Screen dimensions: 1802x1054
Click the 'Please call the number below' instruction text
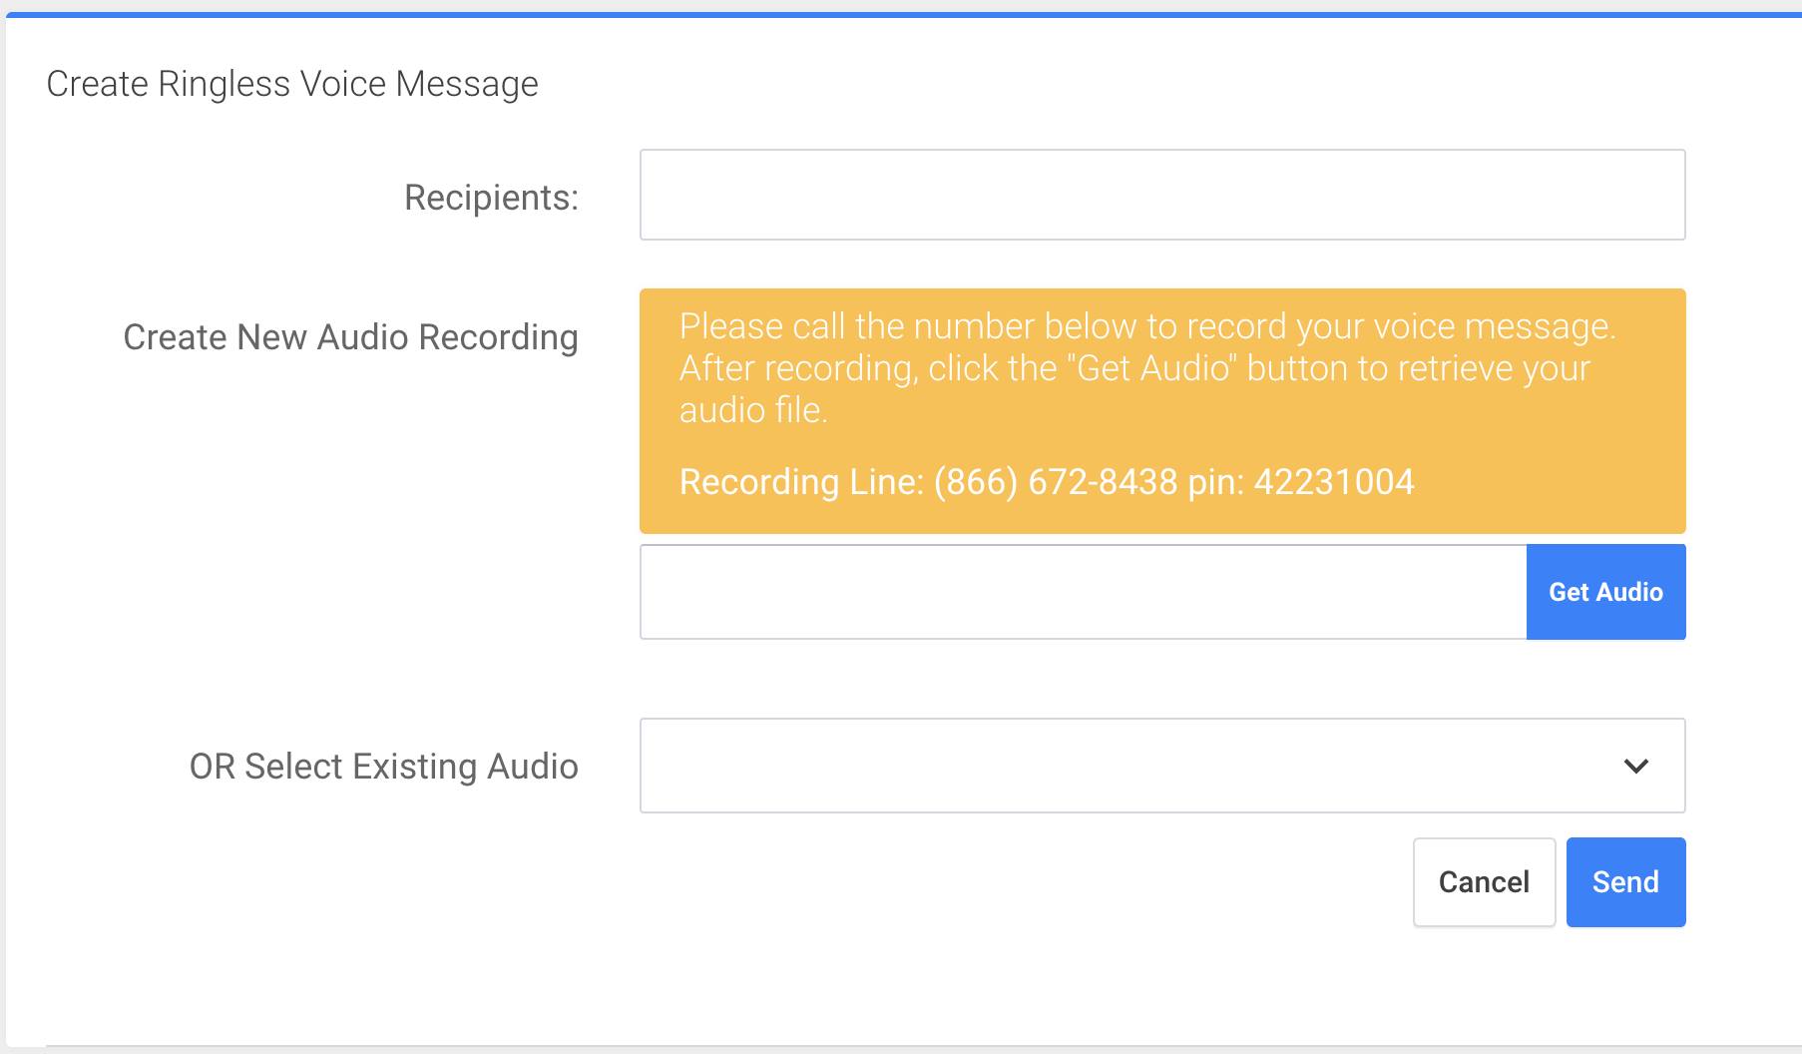(x=1147, y=368)
